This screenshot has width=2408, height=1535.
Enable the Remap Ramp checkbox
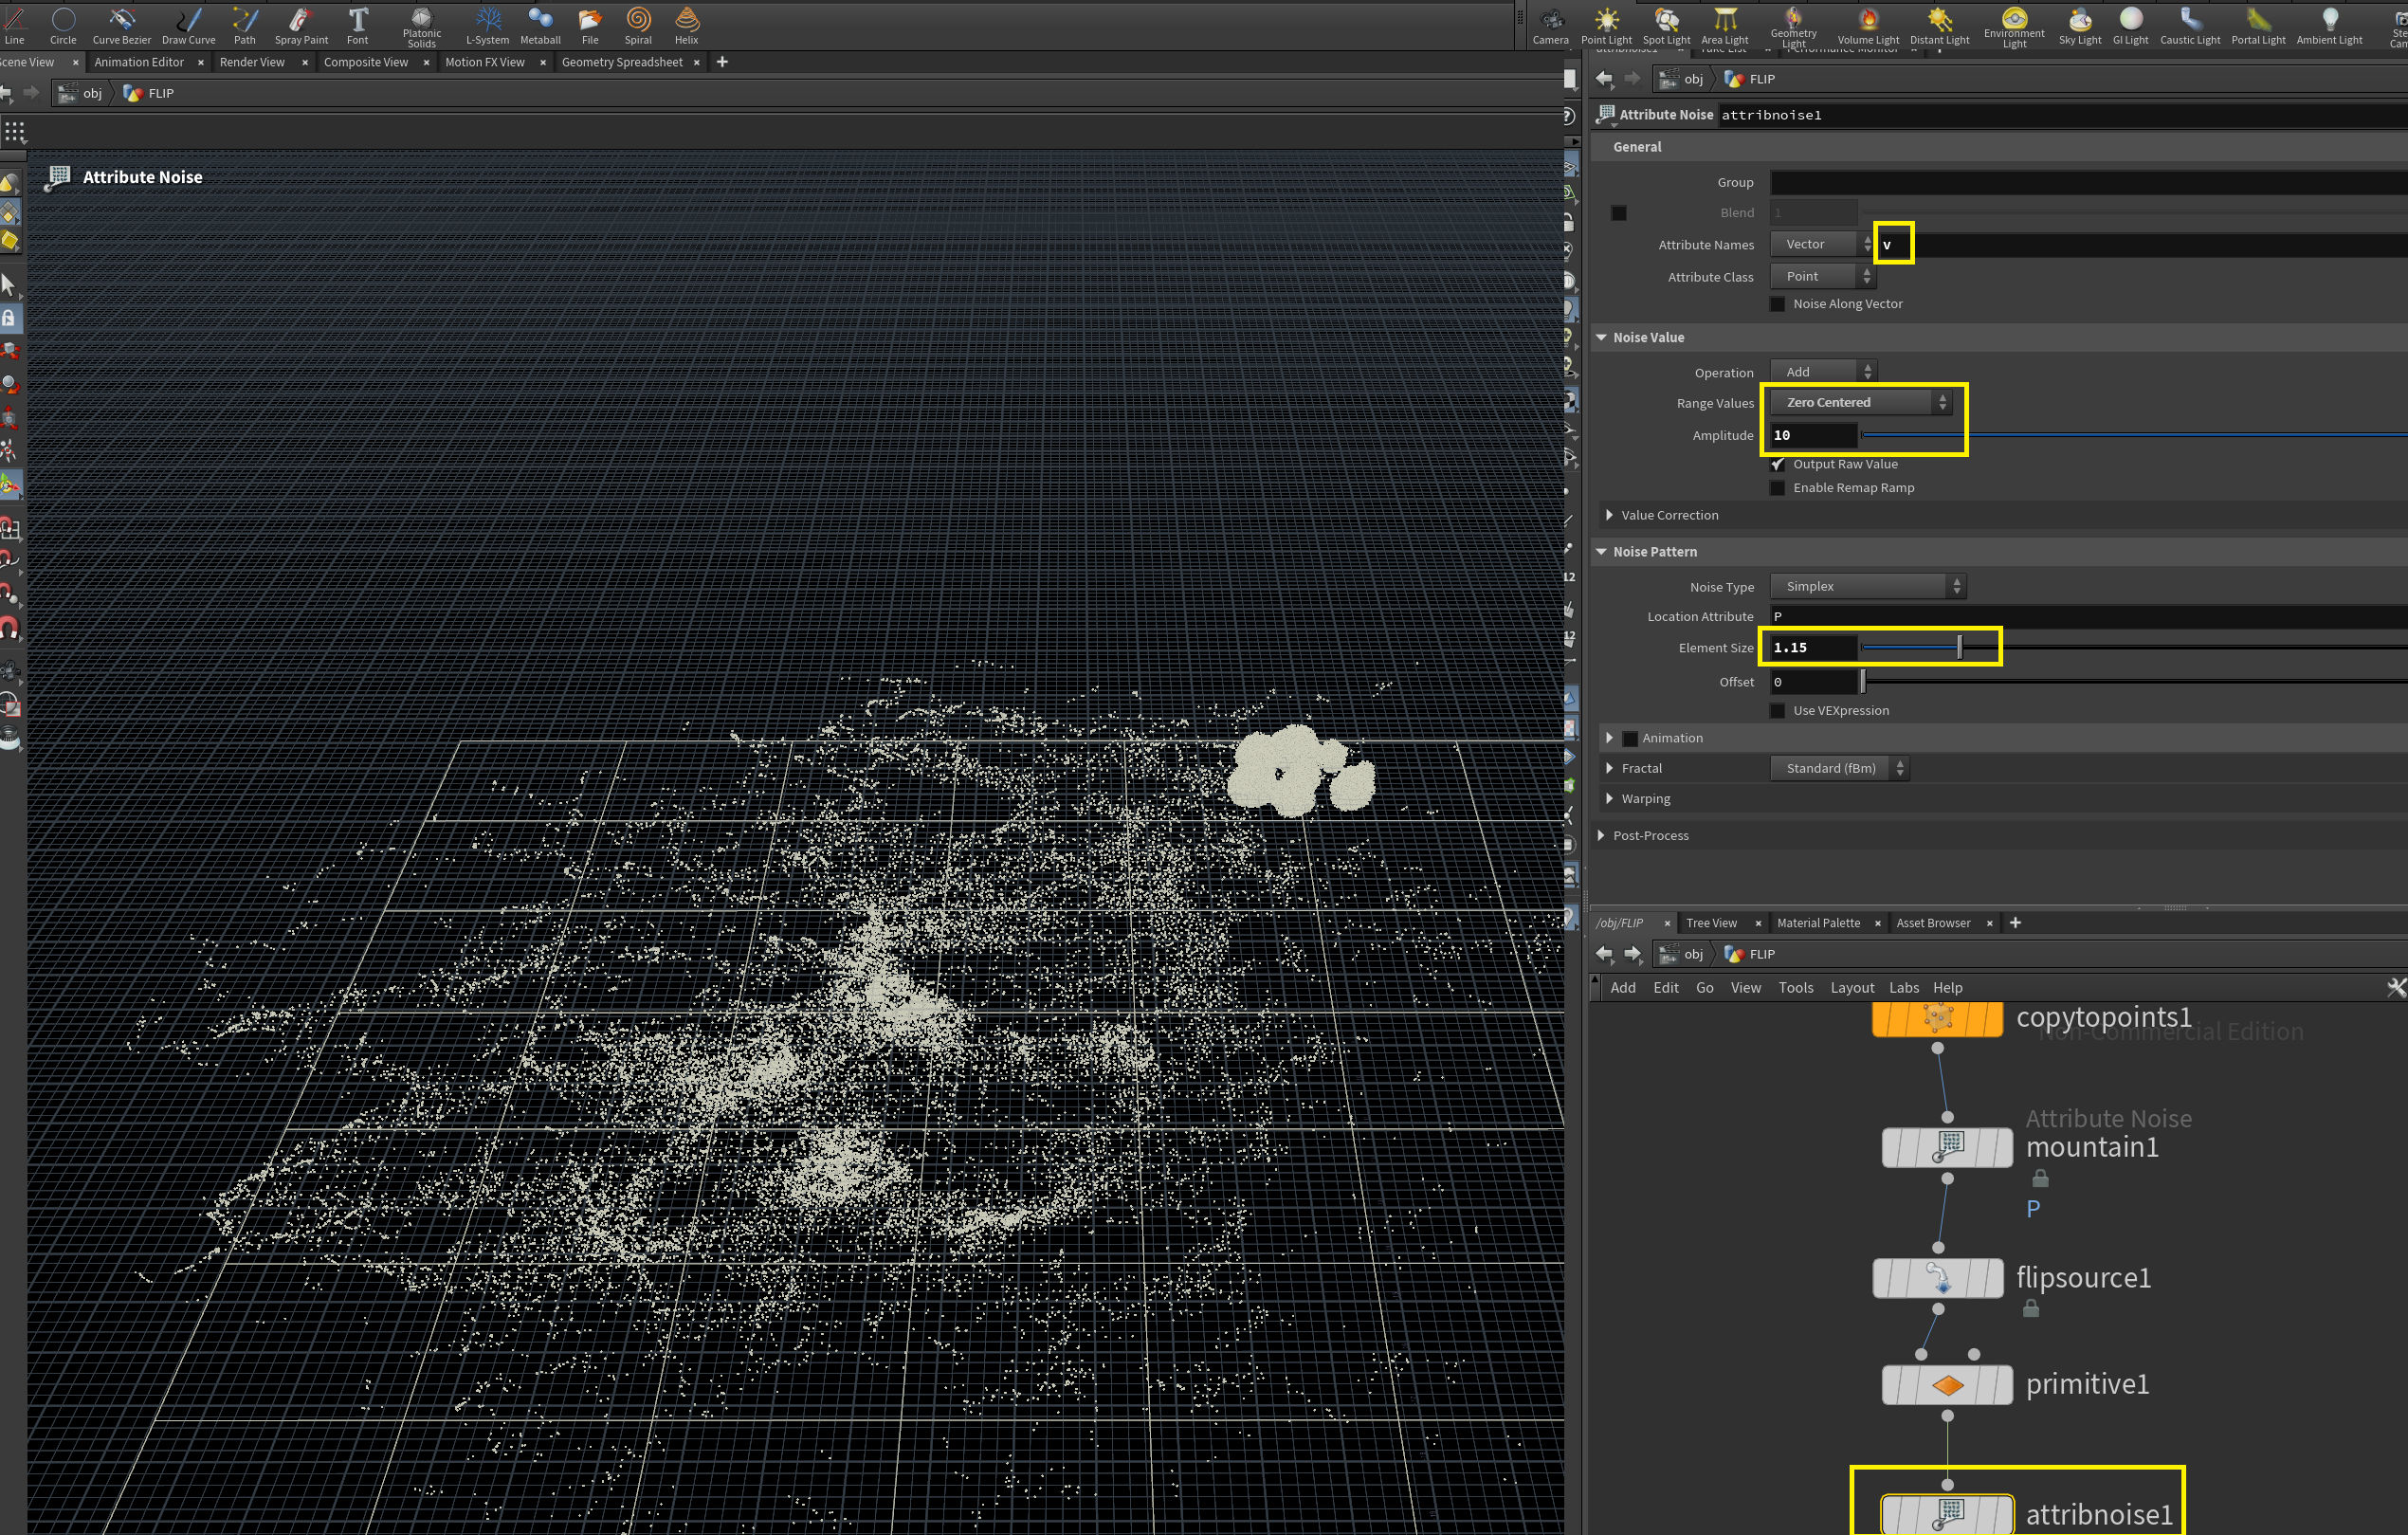(1777, 488)
